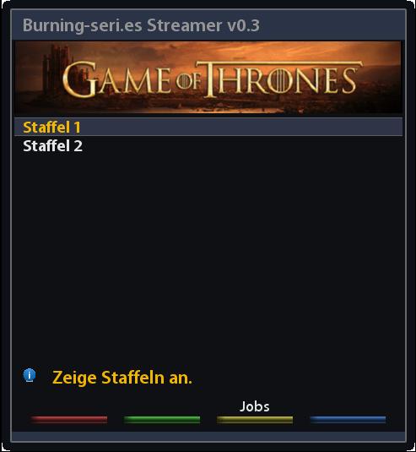
Task: Click the green color key bar
Action: 162,420
